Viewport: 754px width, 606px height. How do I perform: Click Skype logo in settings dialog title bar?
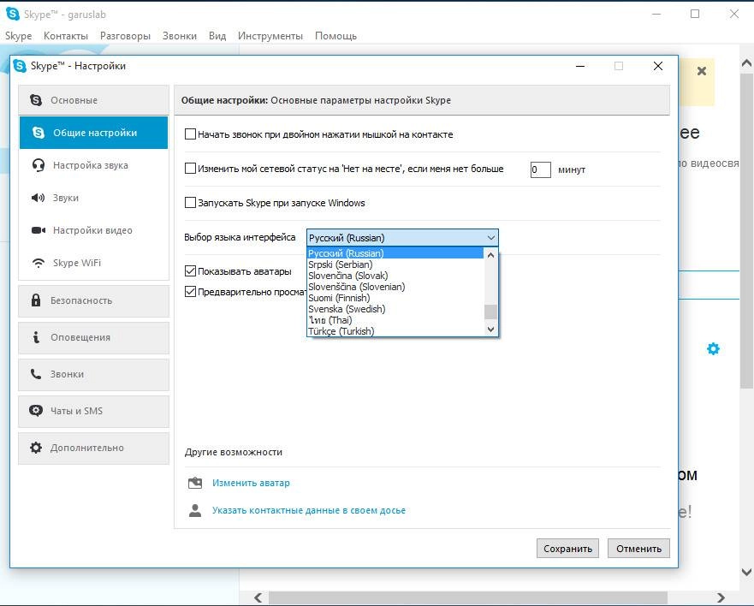pos(20,66)
